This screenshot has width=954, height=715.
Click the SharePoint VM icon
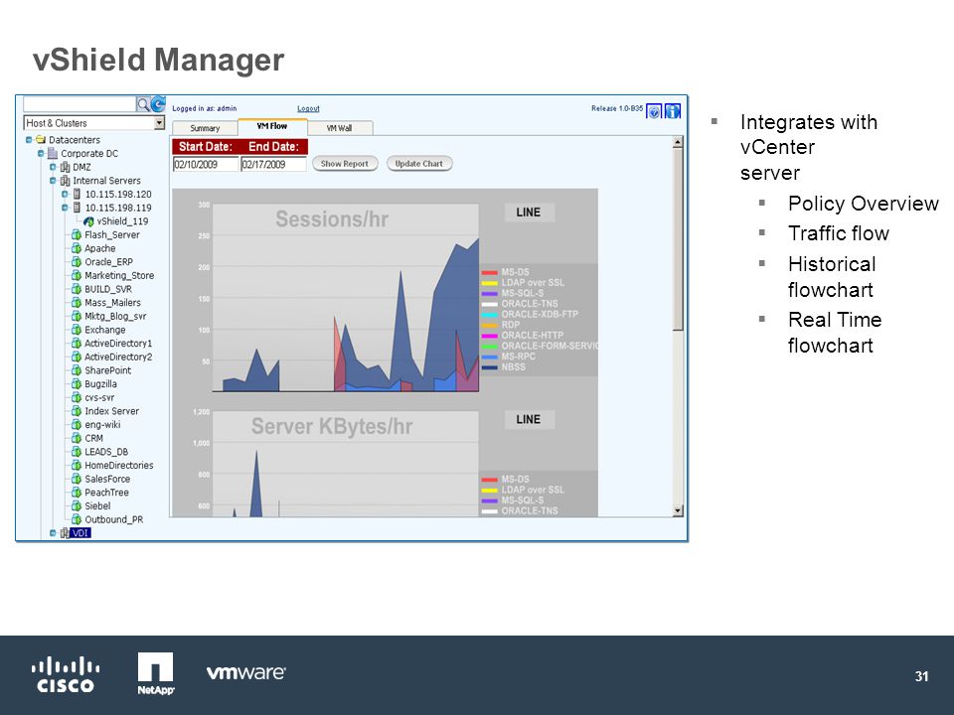[x=77, y=370]
